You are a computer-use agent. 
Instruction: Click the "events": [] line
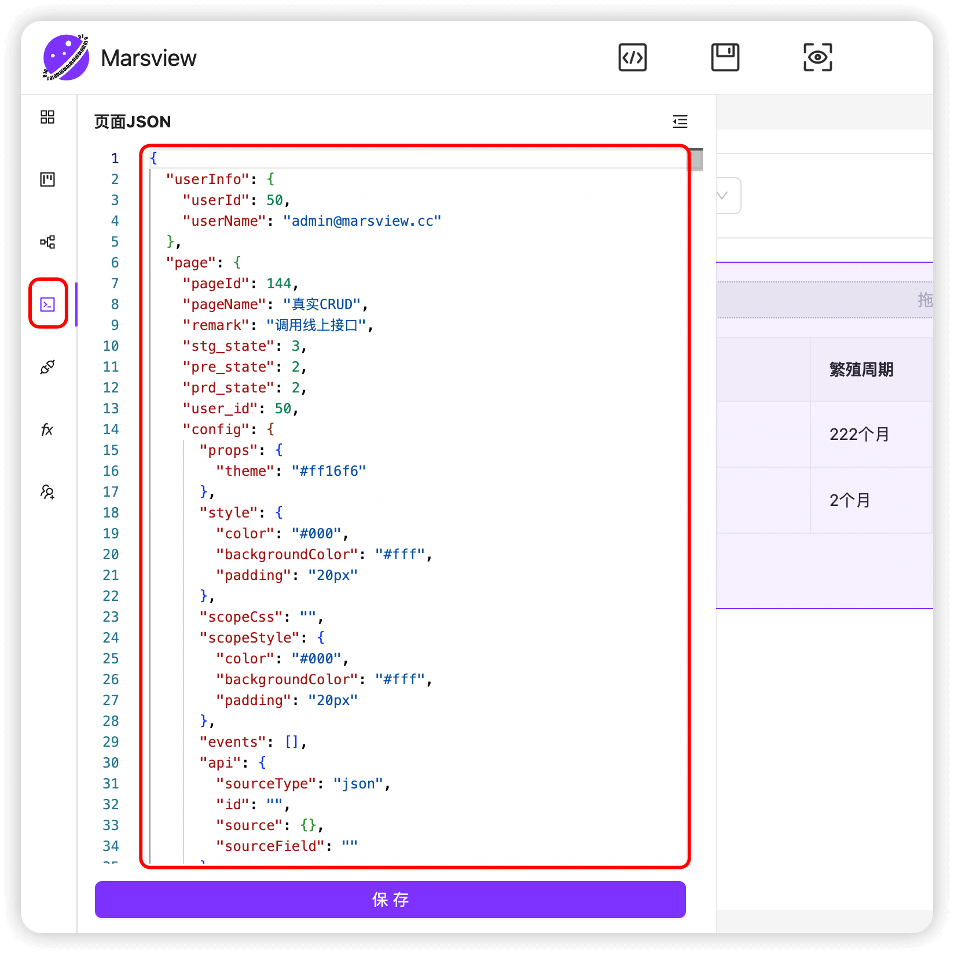[x=254, y=742]
